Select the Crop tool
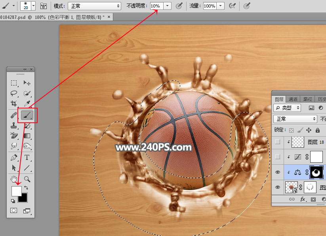 click(14, 103)
